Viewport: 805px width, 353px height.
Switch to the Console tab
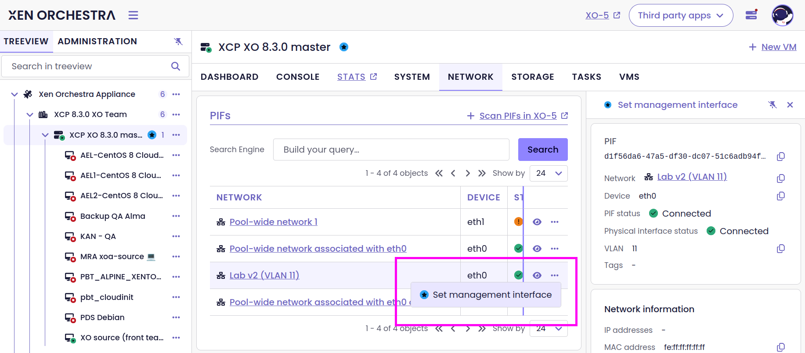click(298, 77)
